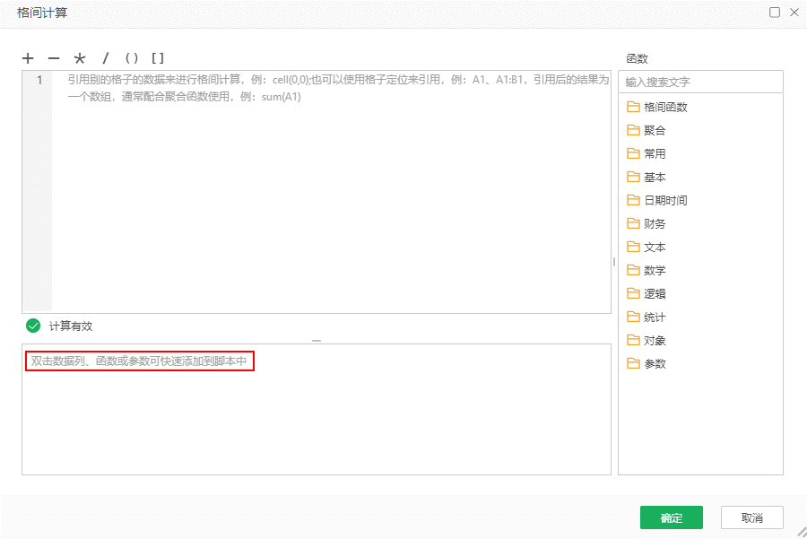The image size is (807, 539).
Task: Close the 格间计算 dialog
Action: 794,13
